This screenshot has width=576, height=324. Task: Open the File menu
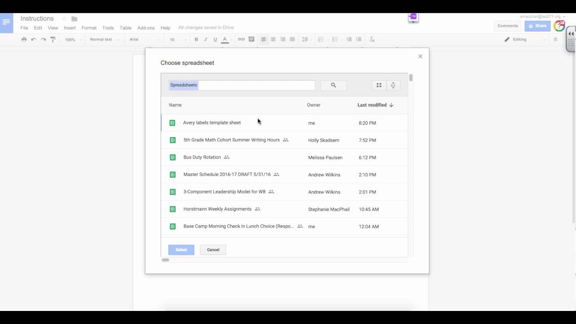[24, 28]
